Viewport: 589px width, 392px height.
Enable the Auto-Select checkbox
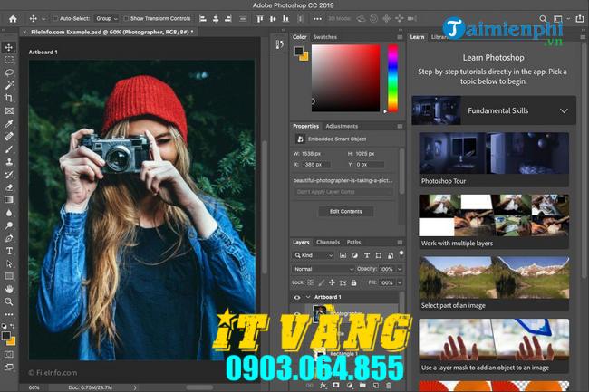pos(55,18)
